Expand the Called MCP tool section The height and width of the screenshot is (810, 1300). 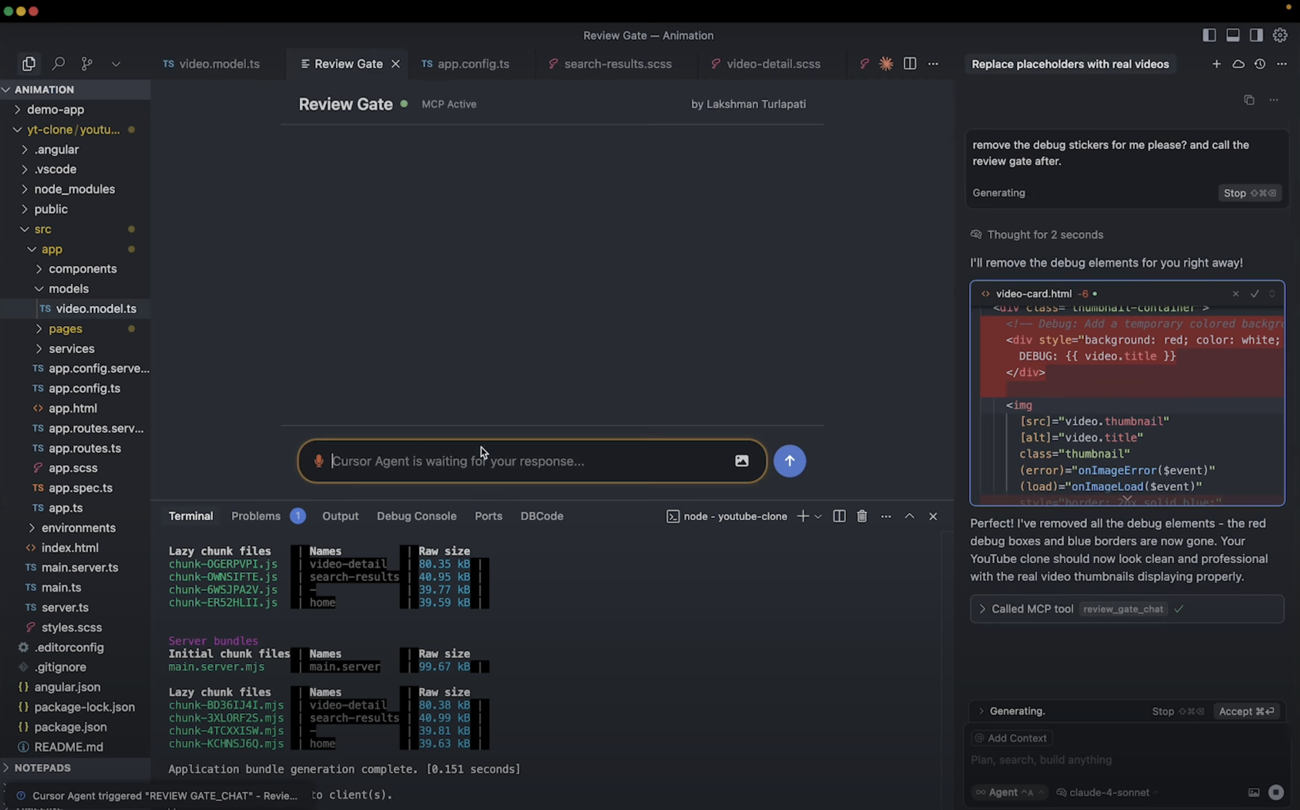pos(982,609)
